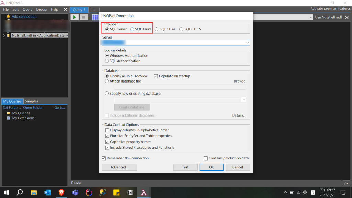Image resolution: width=352 pixels, height=198 pixels.
Task: Click the /o- toggle at the status bar
Action: point(346,183)
